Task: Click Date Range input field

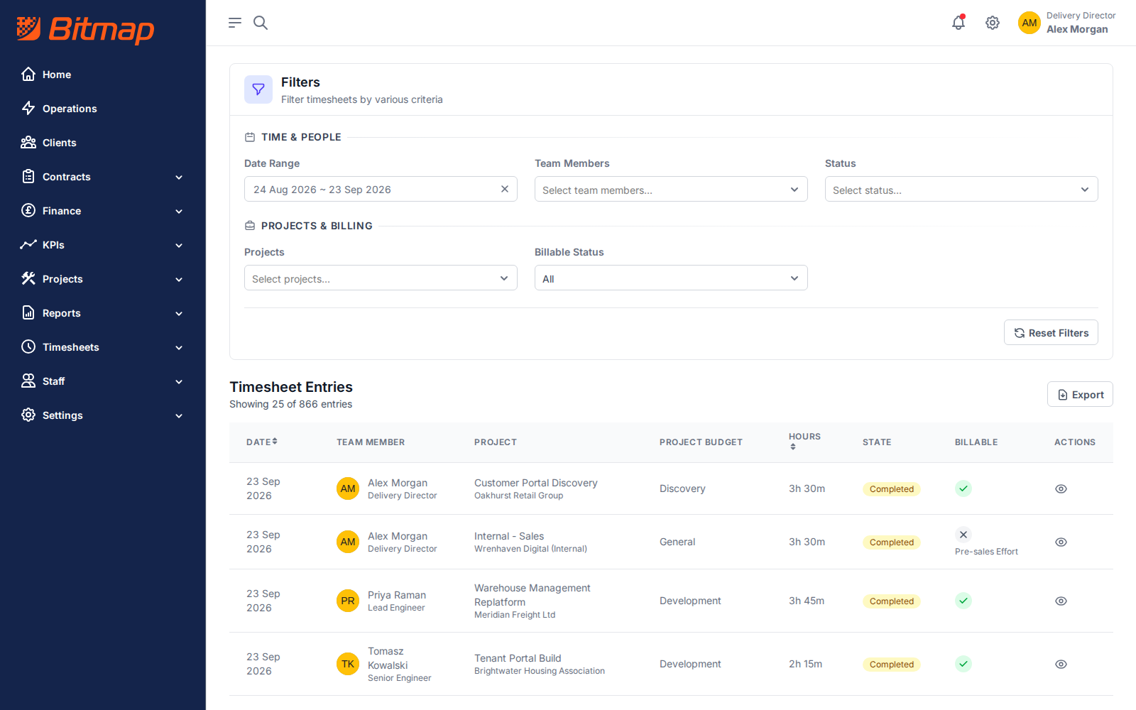Action: tap(381, 189)
